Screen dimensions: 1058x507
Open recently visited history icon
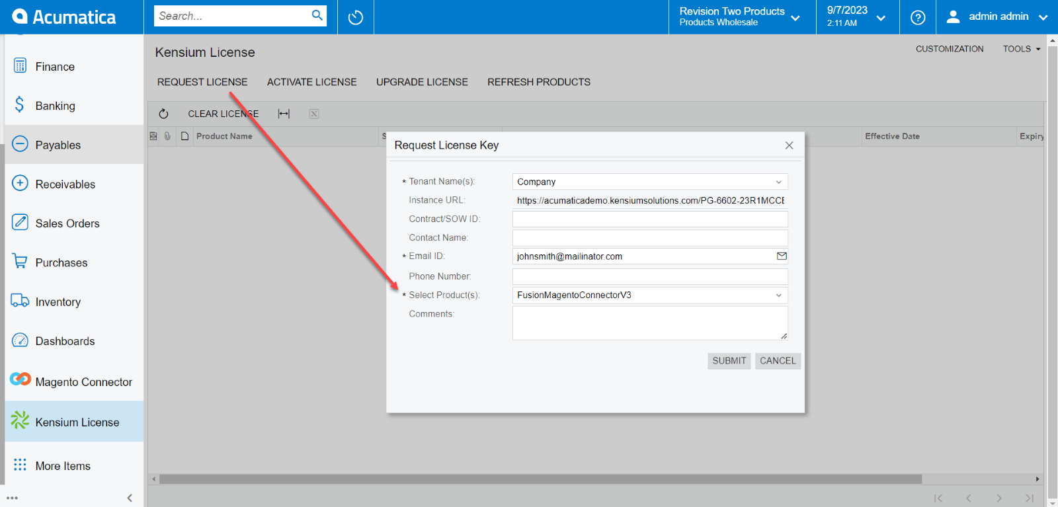coord(356,17)
